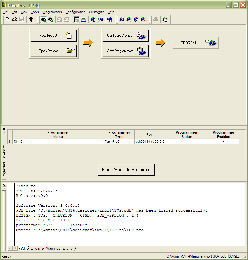This screenshot has height=260, width=248.
Task: Click the 'Ready' status bar text
Action: 6,256
